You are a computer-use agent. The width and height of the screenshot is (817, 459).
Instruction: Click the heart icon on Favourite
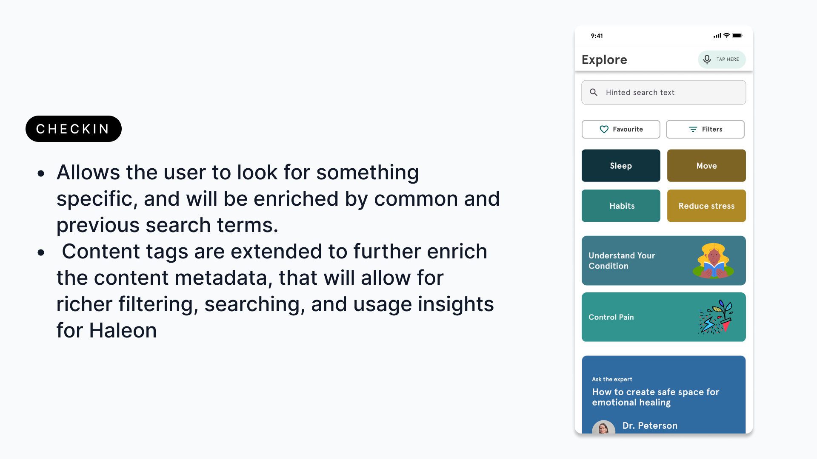coord(604,129)
